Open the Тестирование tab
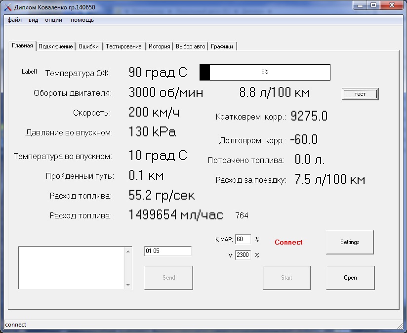This screenshot has height=333, width=407. point(123,46)
